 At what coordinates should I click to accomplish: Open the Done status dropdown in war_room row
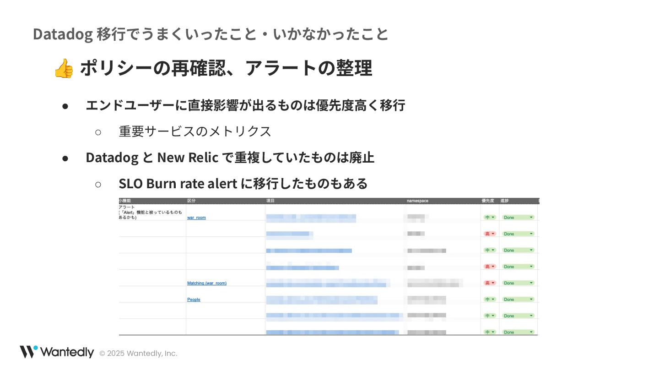(518, 218)
